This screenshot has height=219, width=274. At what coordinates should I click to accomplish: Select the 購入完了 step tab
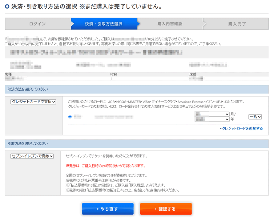click(237, 24)
